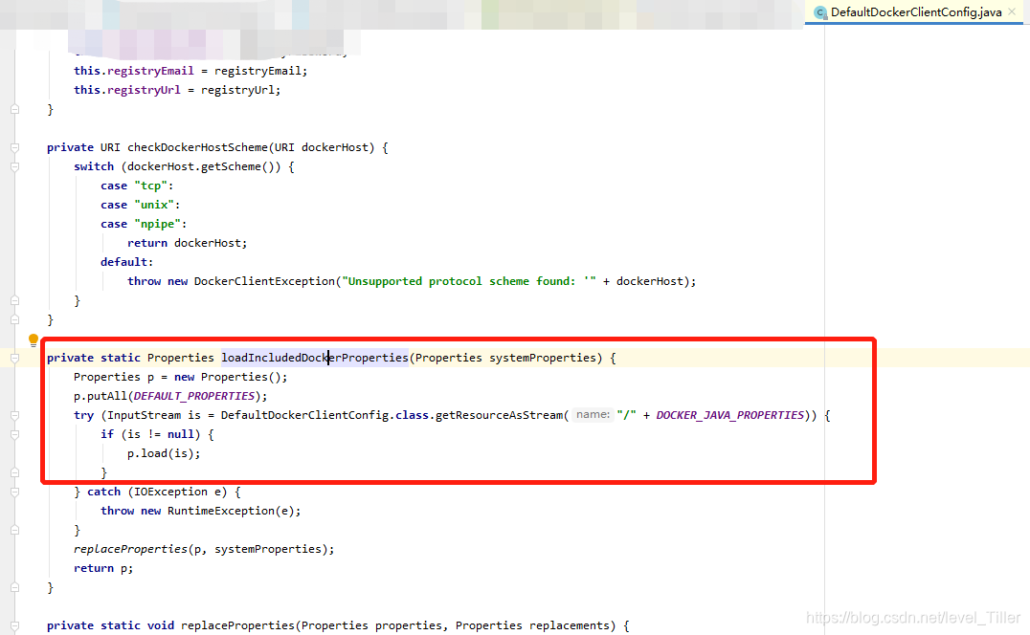1030x635 pixels.
Task: Collapse the try block via its gutter arrow
Action: click(x=13, y=414)
